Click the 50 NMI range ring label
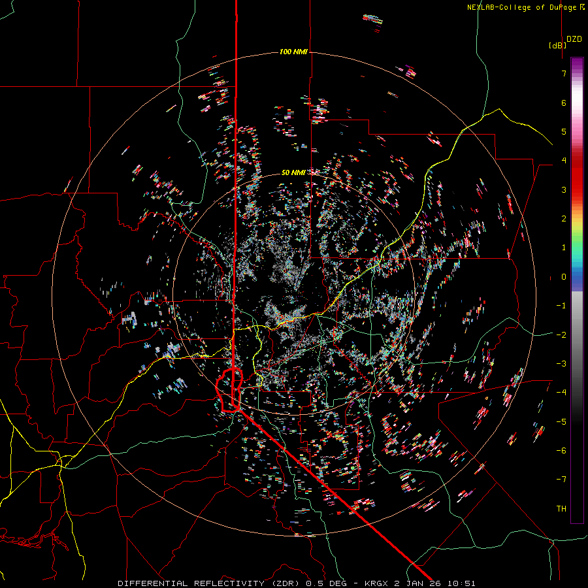Viewport: 588px width, 588px height. point(293,172)
